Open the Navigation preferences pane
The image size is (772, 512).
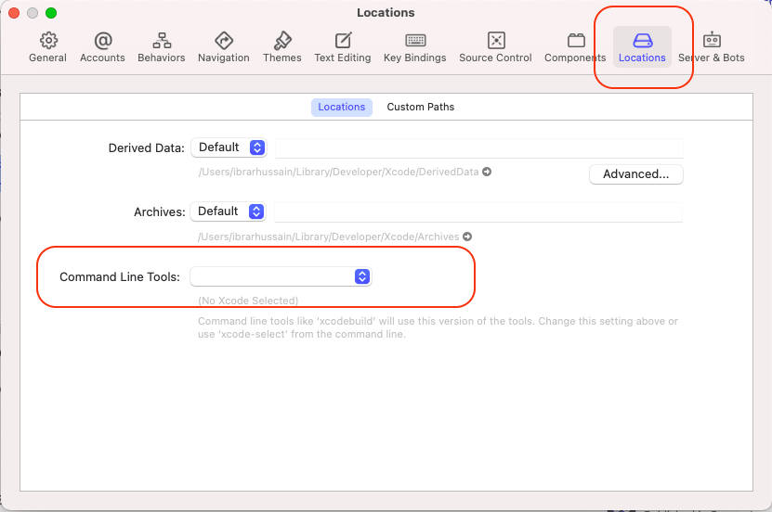[224, 47]
